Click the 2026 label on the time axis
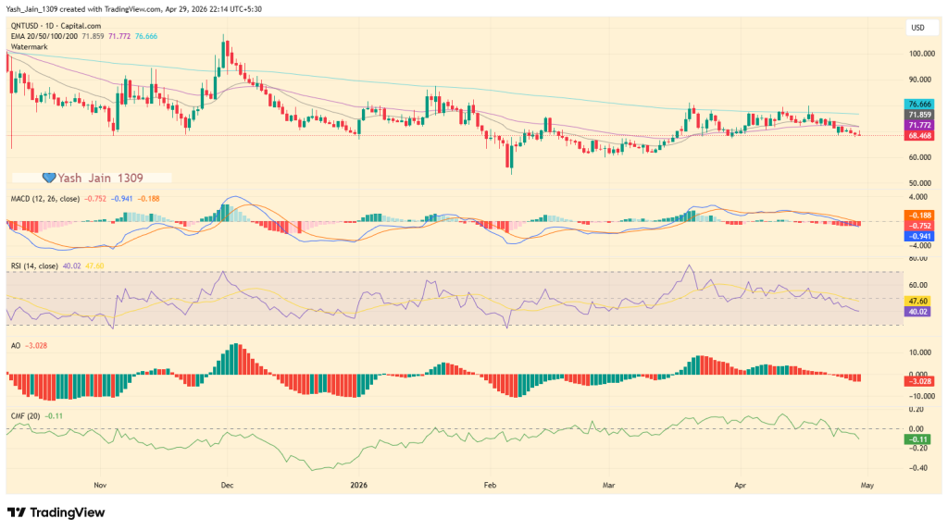Viewport: 948px width, 531px height. 360,484
